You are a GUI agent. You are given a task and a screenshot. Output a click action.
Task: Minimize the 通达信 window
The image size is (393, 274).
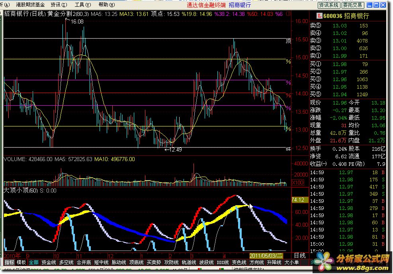click(x=370, y=5)
